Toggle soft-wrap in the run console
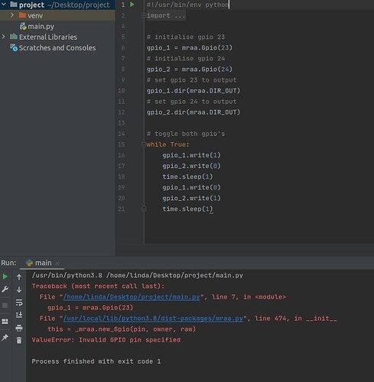 click(x=19, y=303)
